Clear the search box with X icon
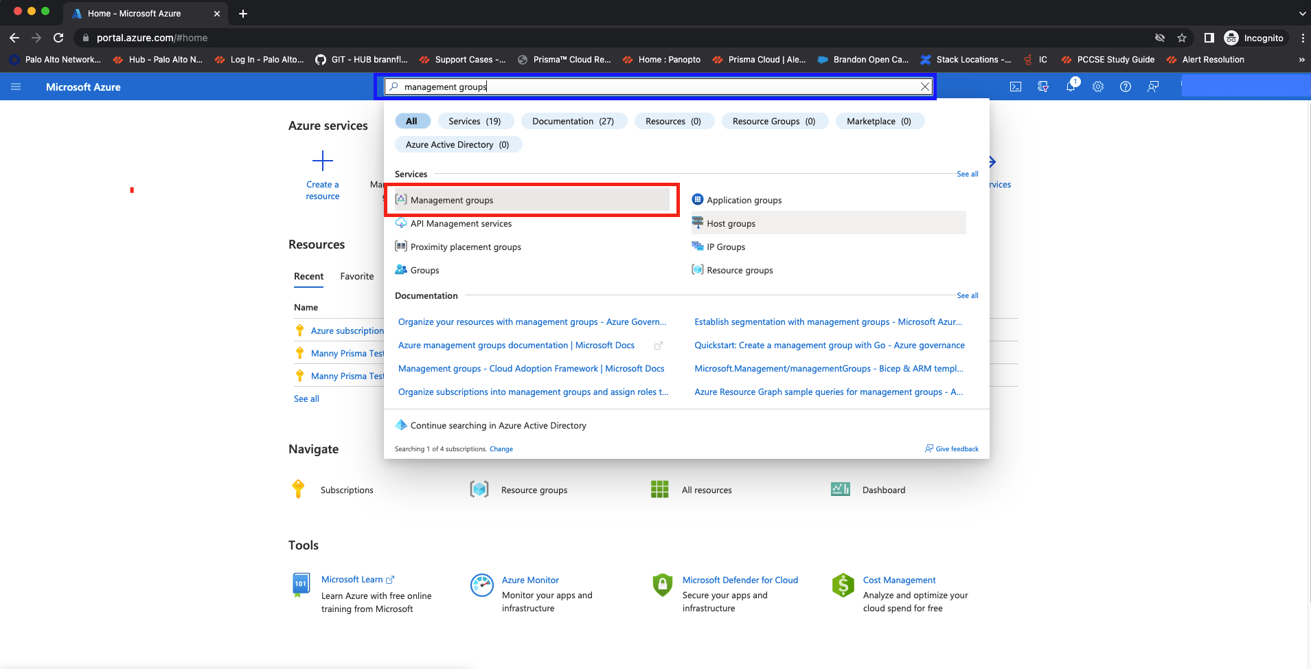Viewport: 1311px width, 669px height. [925, 87]
